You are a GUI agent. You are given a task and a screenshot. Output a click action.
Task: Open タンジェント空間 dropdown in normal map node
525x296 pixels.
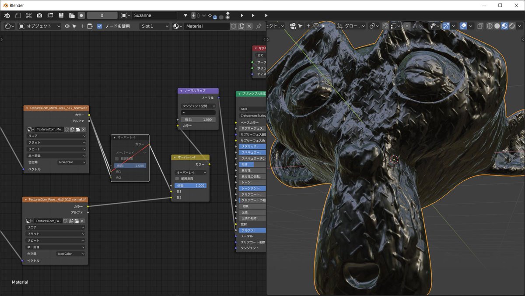coord(198,106)
